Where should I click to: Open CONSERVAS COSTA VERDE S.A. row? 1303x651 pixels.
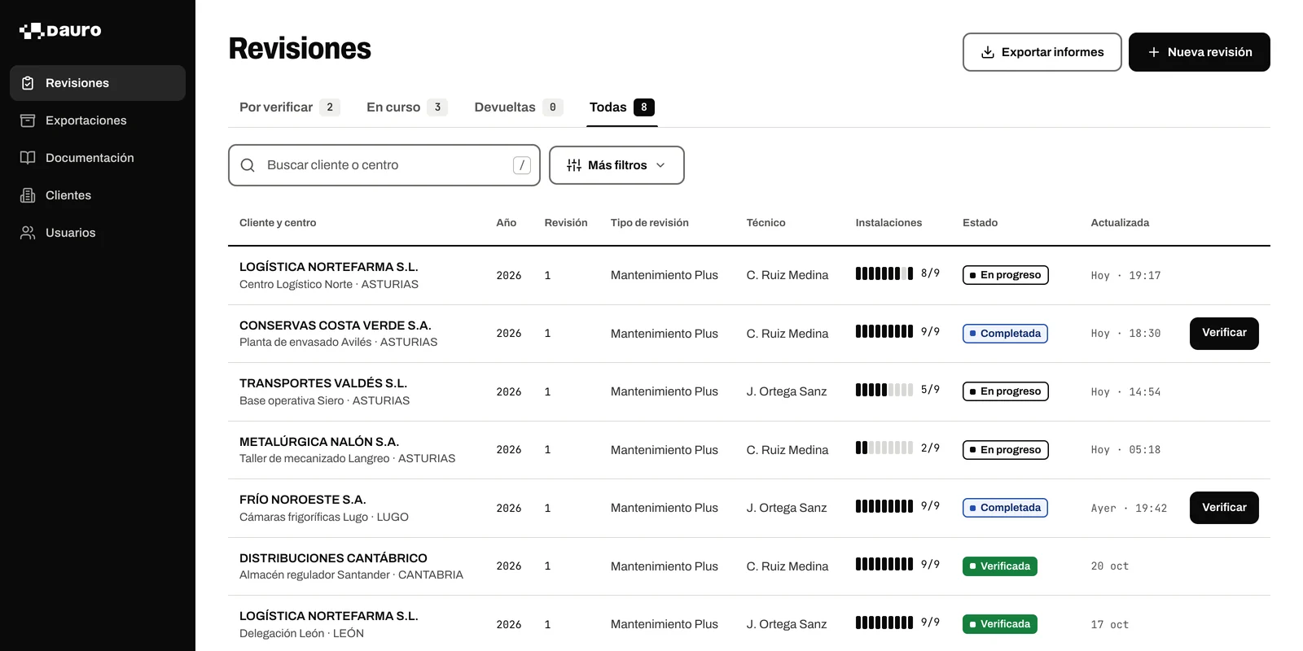pos(749,334)
